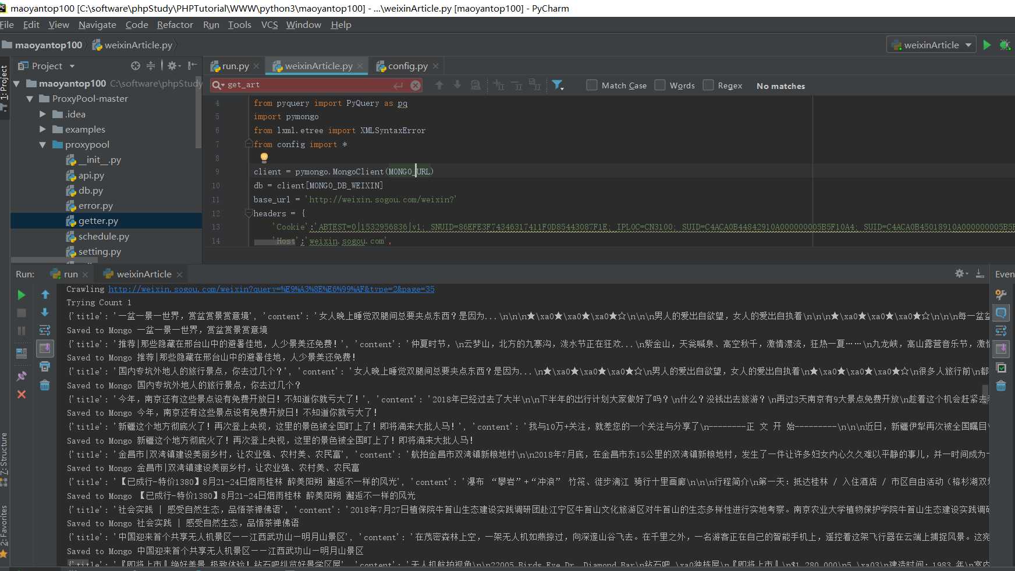This screenshot has height=571, width=1015.
Task: Open the search filter funnel menu
Action: point(558,85)
